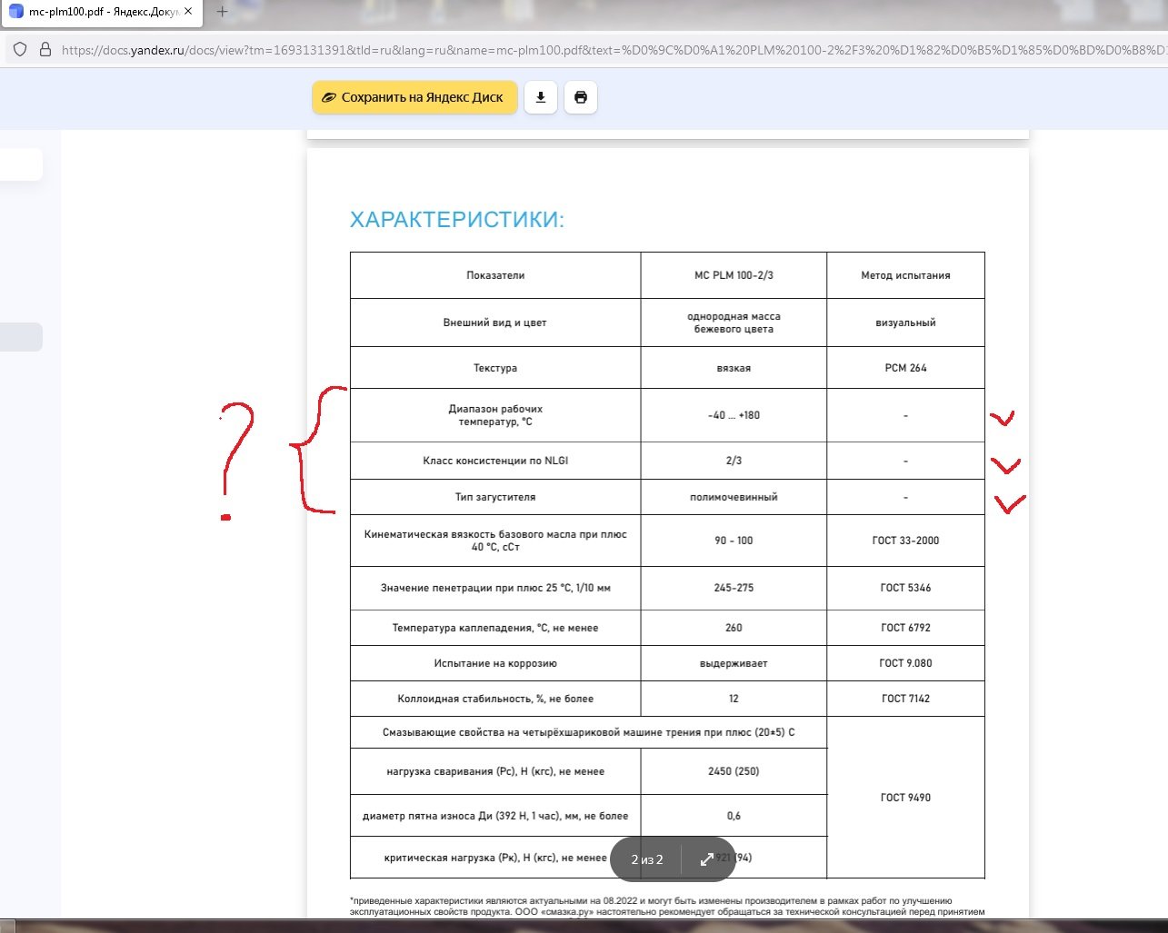Click the page indicator '2 из 2'

(647, 859)
